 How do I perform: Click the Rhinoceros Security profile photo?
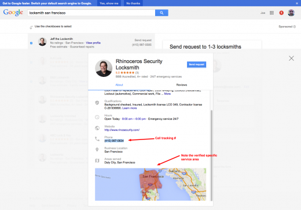point(104,68)
